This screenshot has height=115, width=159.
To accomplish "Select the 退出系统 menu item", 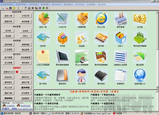I will pos(102,4).
